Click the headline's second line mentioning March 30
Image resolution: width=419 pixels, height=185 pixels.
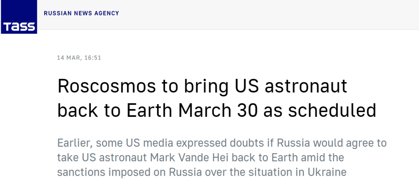tap(216, 110)
